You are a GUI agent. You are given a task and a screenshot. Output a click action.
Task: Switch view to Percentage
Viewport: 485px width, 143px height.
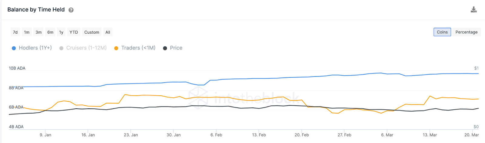tap(466, 32)
